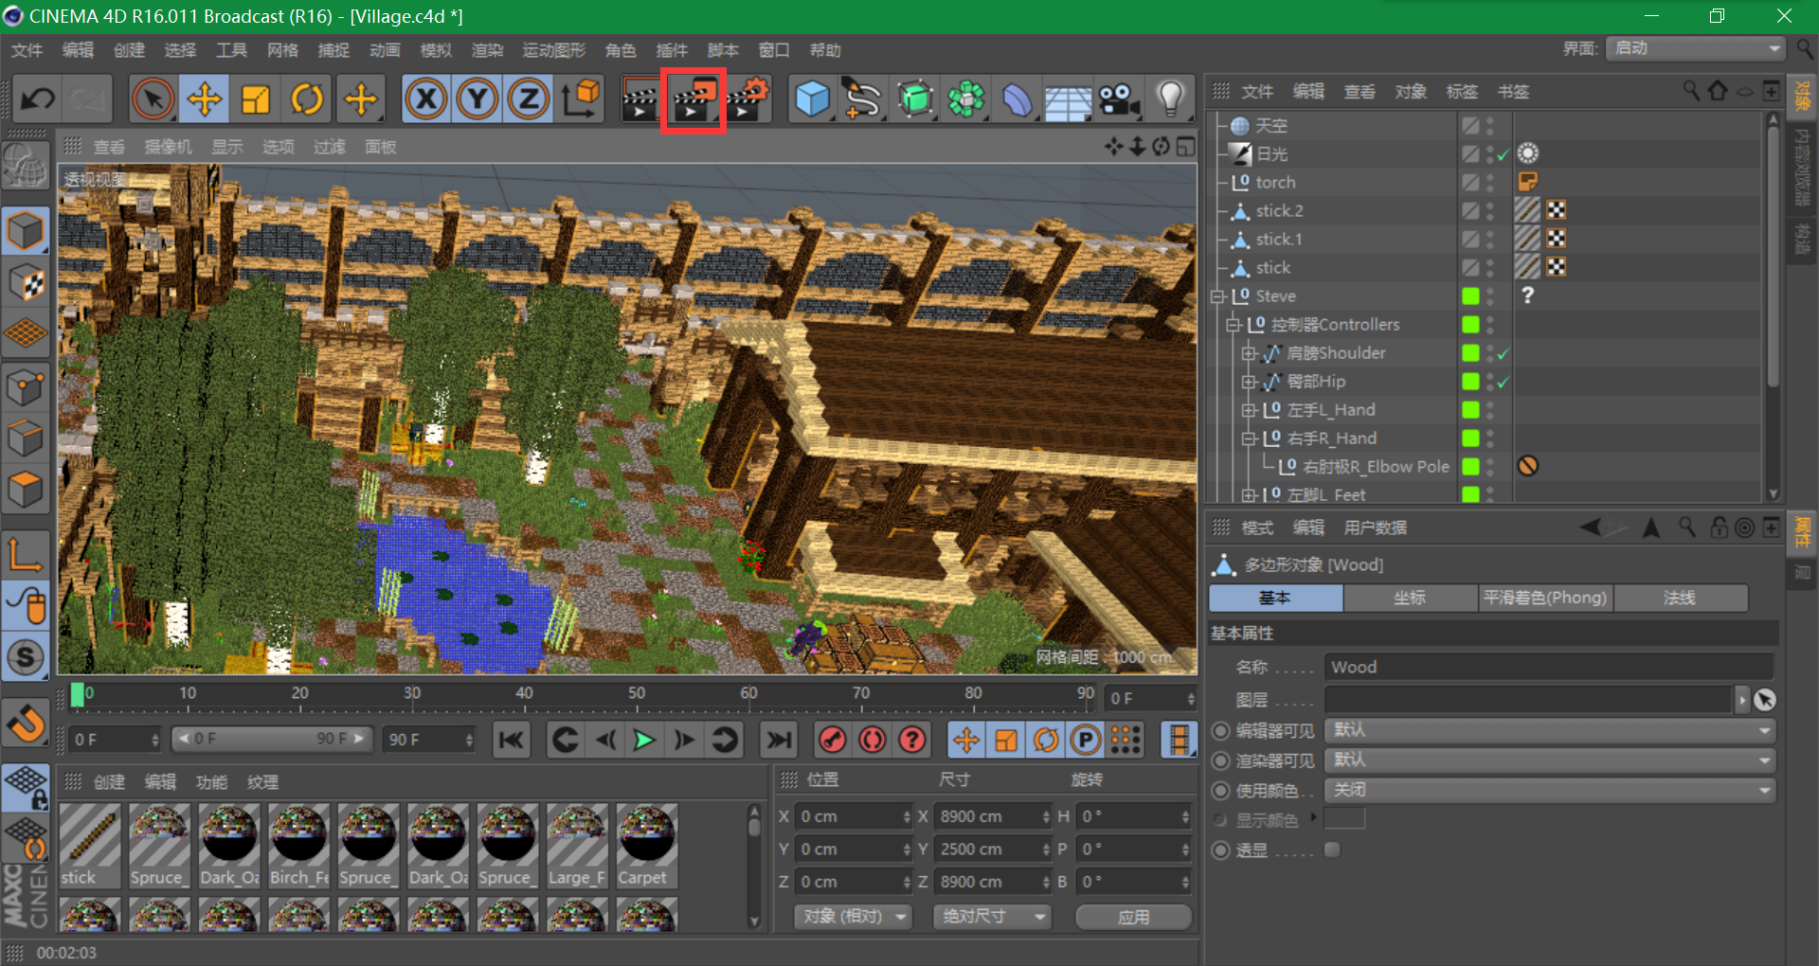
Task: Open the spline pen tool
Action: [862, 98]
